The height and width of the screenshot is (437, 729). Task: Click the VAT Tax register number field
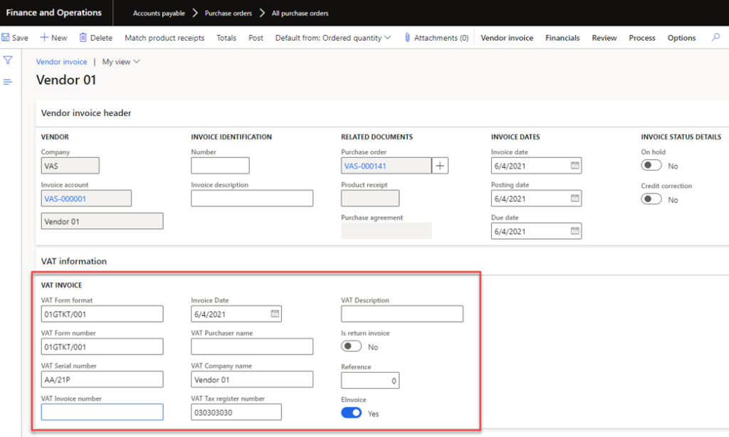tap(236, 412)
